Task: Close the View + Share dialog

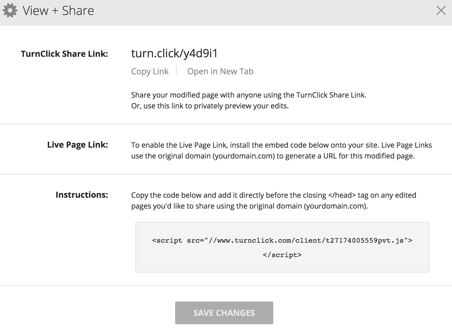Action: point(441,11)
